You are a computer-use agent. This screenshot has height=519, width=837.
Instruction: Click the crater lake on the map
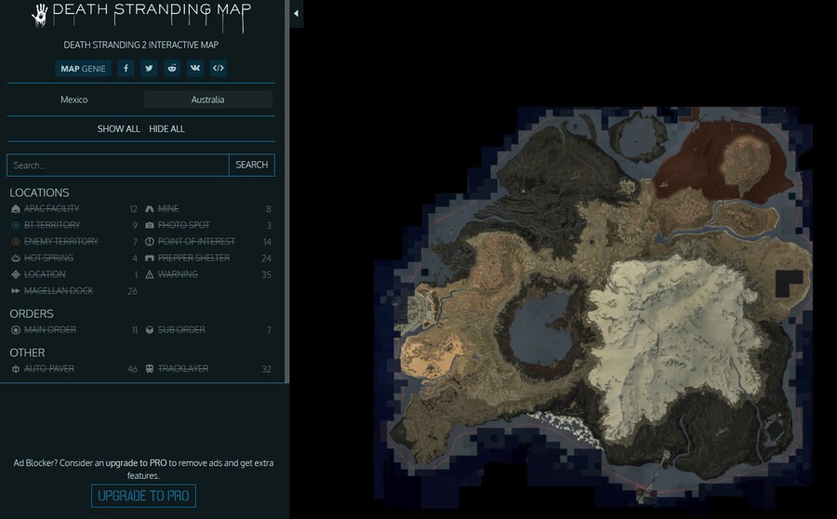pos(539,328)
